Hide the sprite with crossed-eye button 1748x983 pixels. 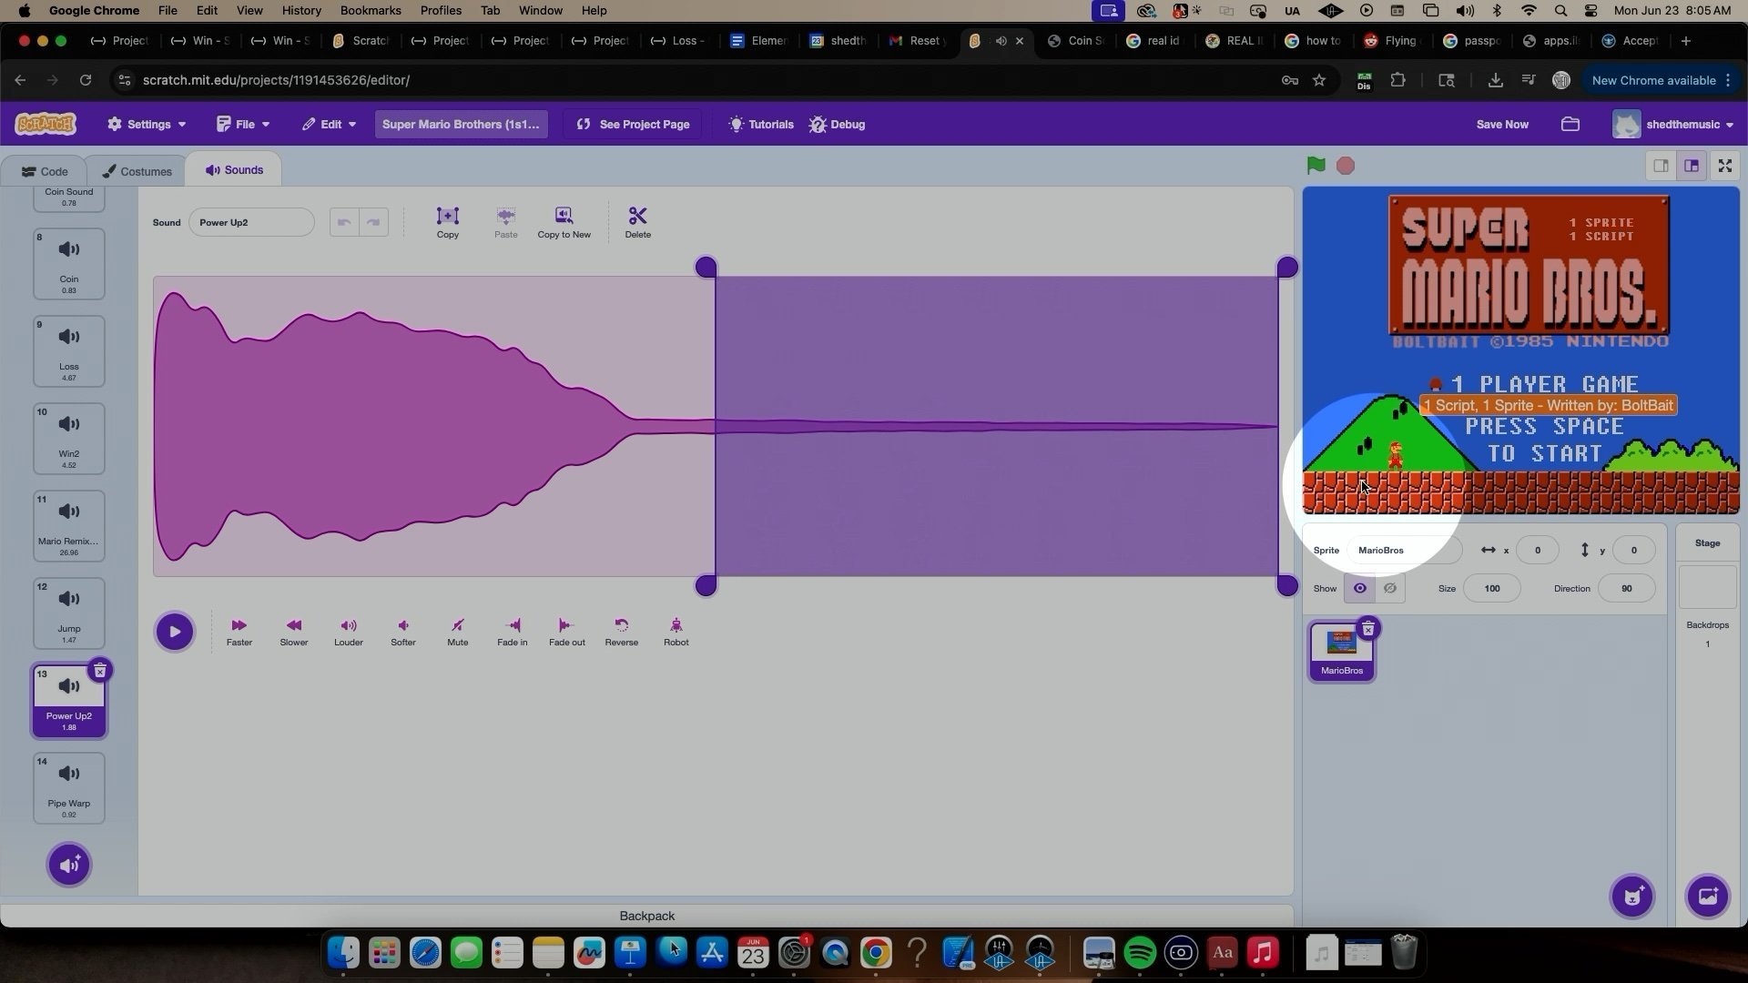1390,588
